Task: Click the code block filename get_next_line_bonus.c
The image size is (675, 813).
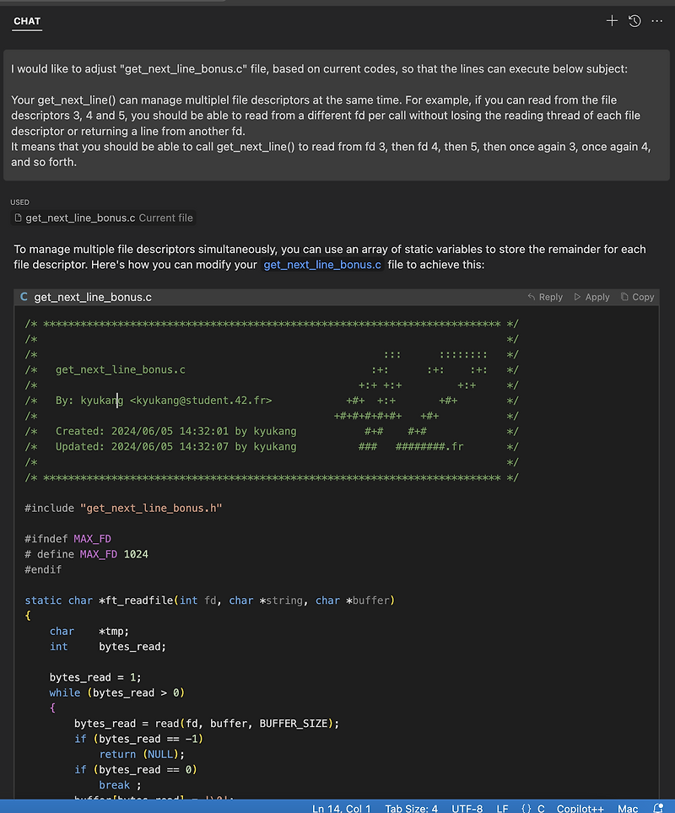Action: [x=93, y=297]
